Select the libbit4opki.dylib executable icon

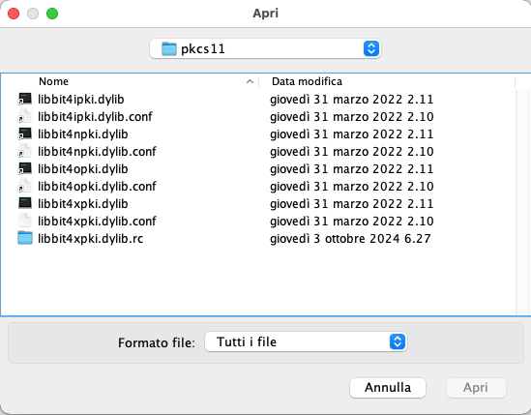point(25,168)
